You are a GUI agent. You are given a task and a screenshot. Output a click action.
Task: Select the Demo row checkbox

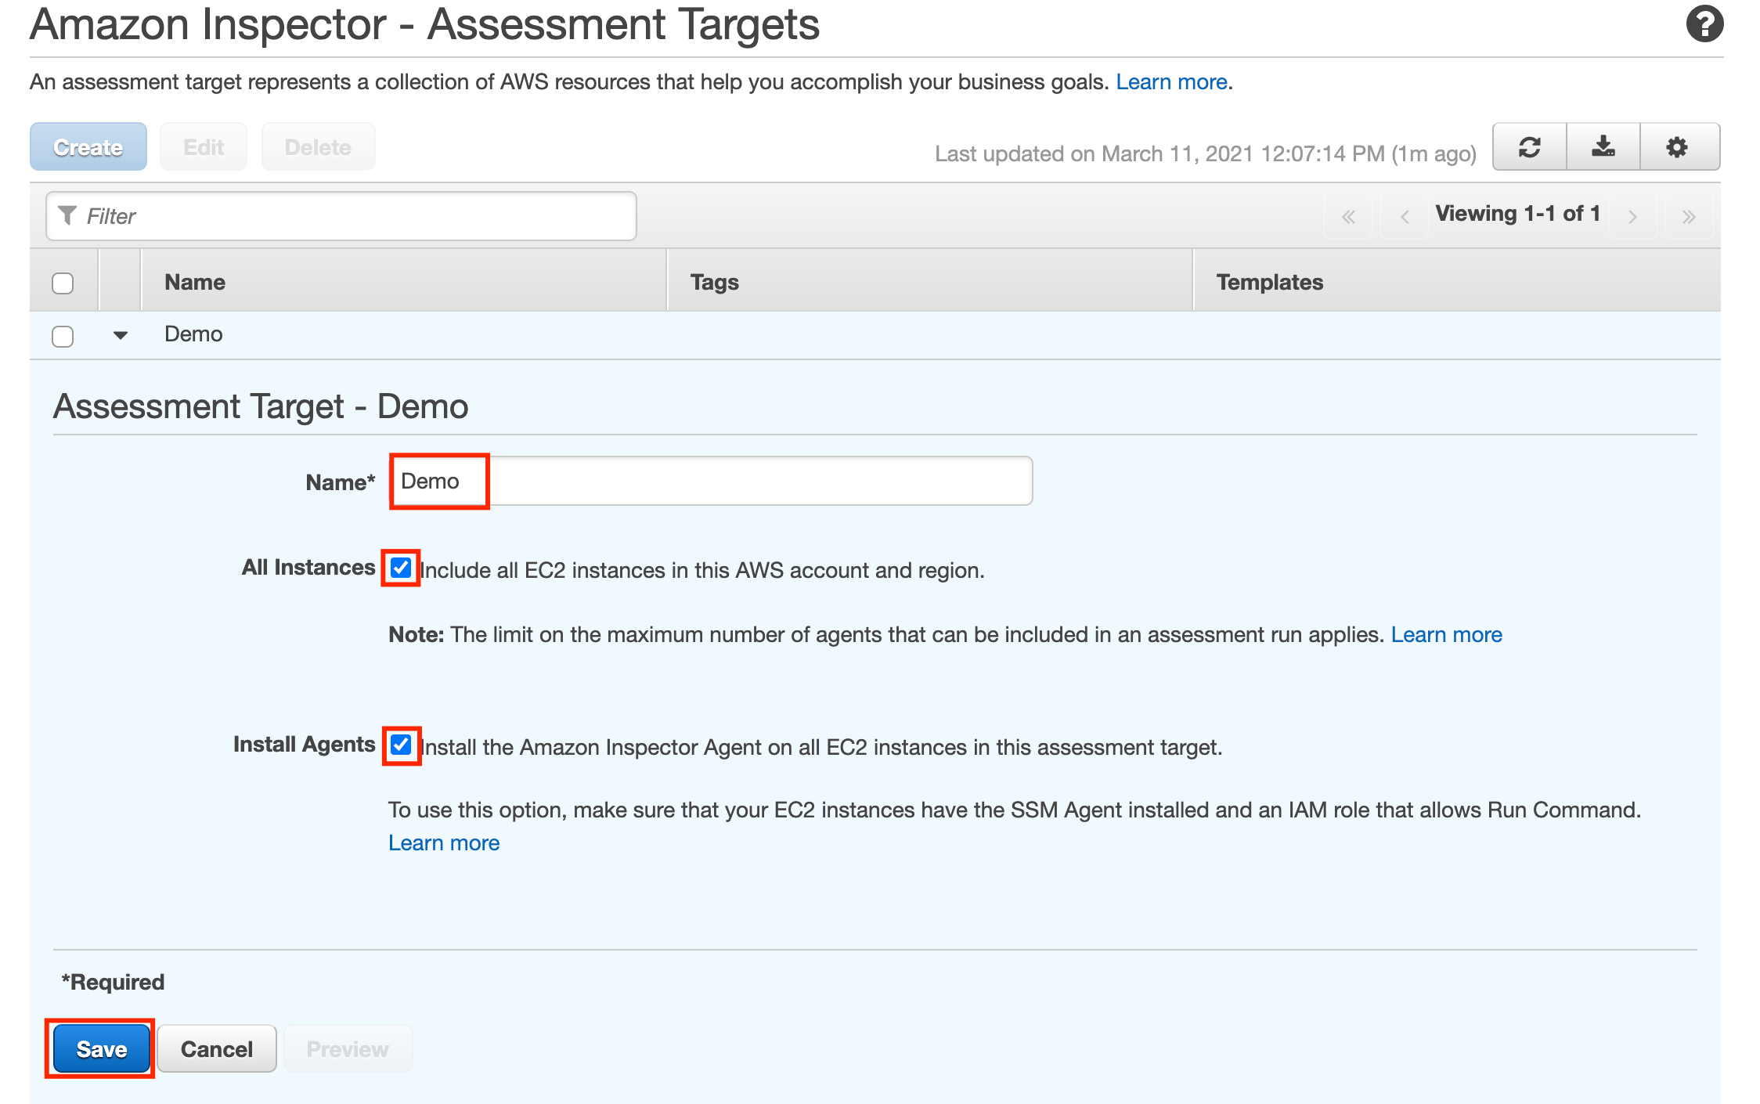63,336
